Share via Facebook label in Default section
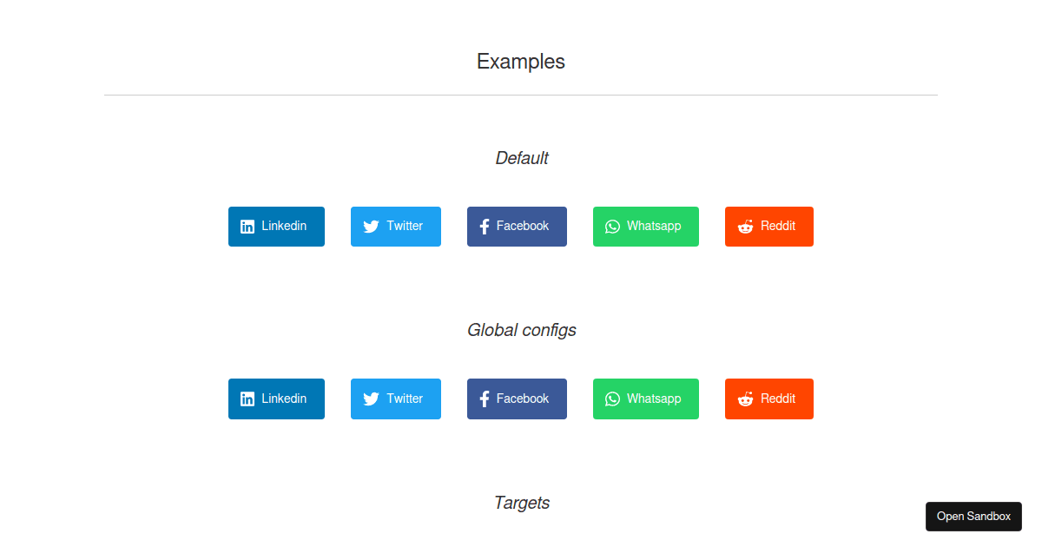1042x547 pixels. [x=523, y=226]
